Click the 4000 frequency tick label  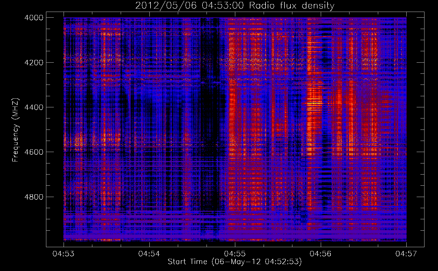coord(34,18)
